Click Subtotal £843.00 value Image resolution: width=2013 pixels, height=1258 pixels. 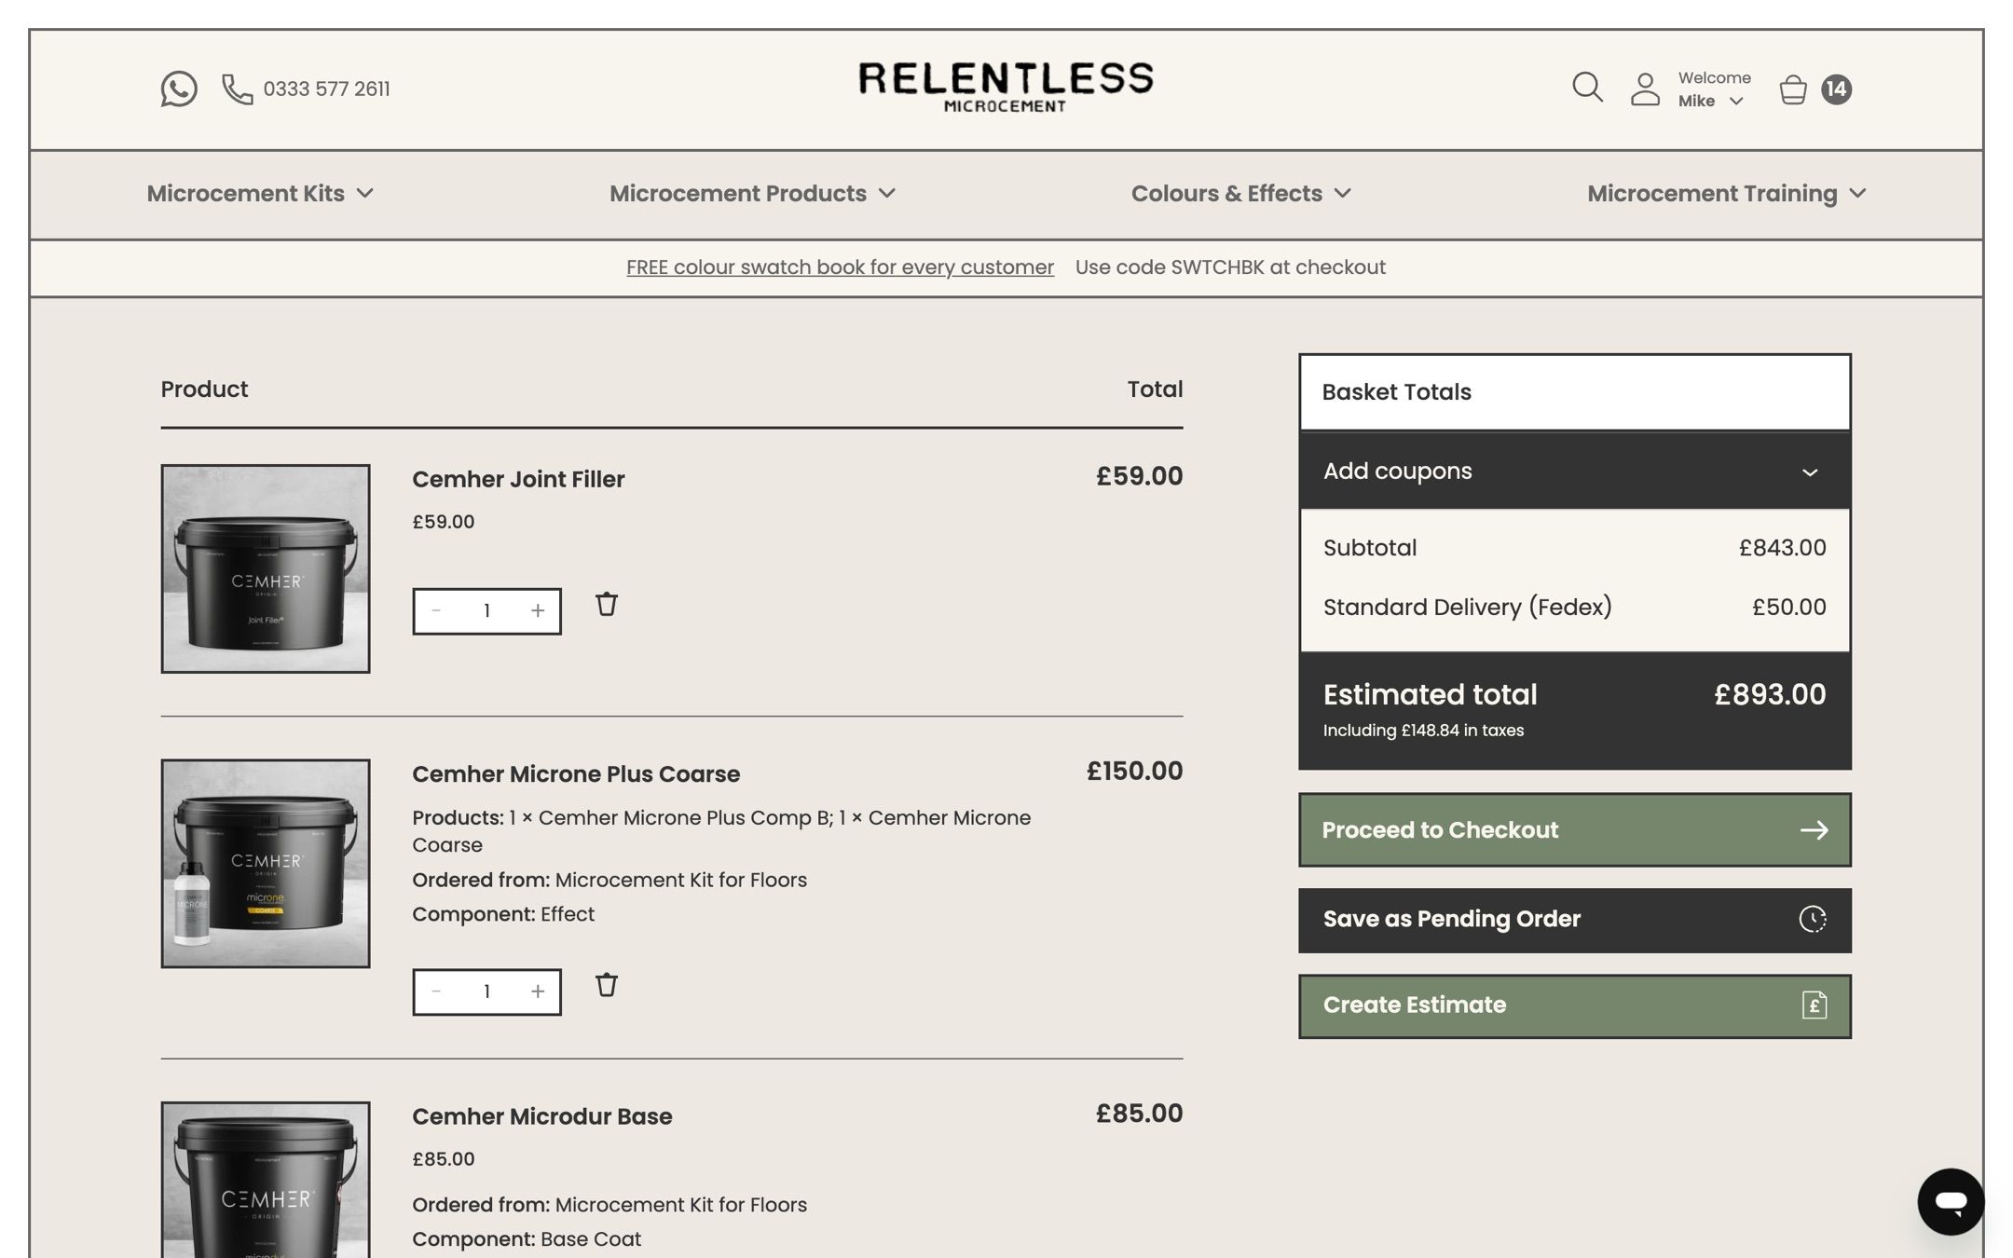(1782, 548)
